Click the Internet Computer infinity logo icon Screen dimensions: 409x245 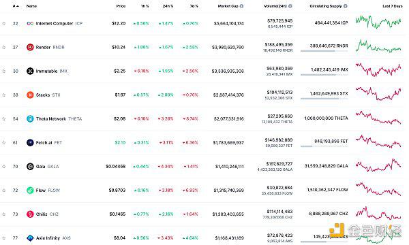coord(30,23)
